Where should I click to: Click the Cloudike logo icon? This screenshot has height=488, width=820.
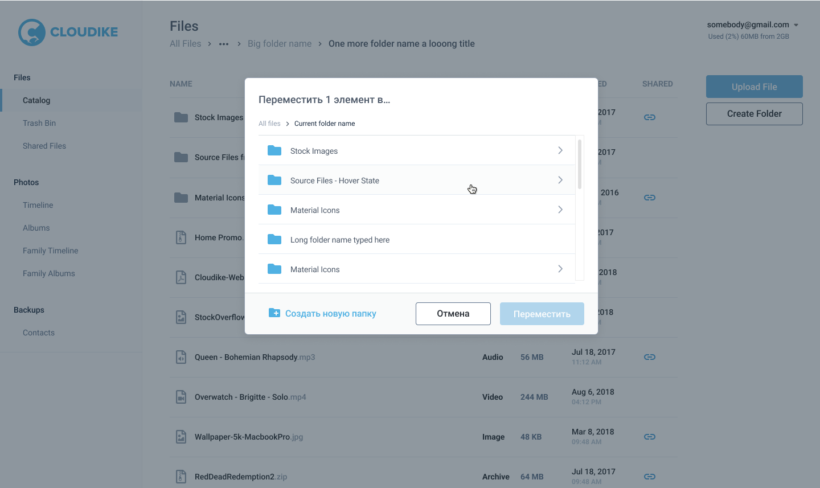click(x=32, y=32)
